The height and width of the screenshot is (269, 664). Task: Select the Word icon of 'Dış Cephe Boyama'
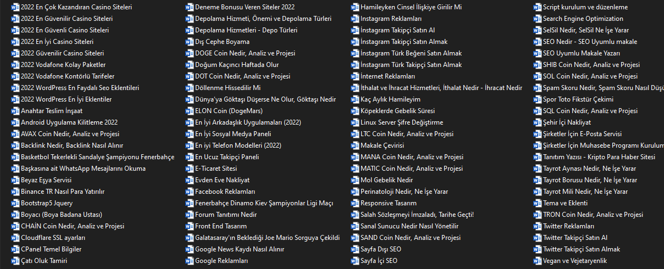190,42
